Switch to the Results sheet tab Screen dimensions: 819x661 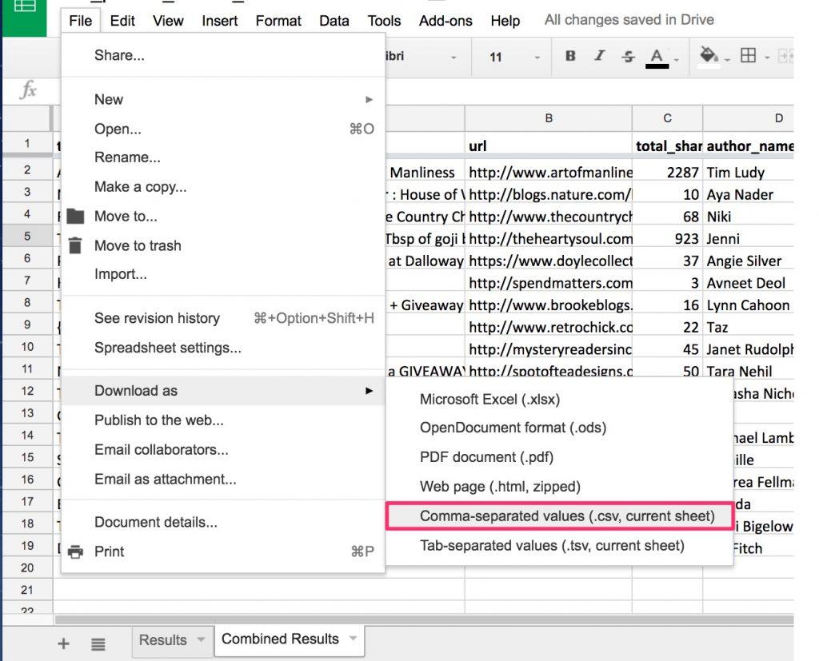coord(165,639)
